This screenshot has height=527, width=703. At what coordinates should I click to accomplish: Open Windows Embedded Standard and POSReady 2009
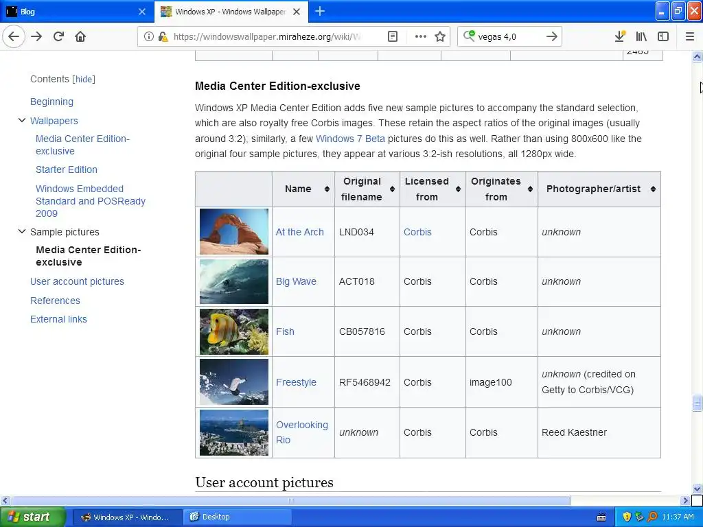90,201
